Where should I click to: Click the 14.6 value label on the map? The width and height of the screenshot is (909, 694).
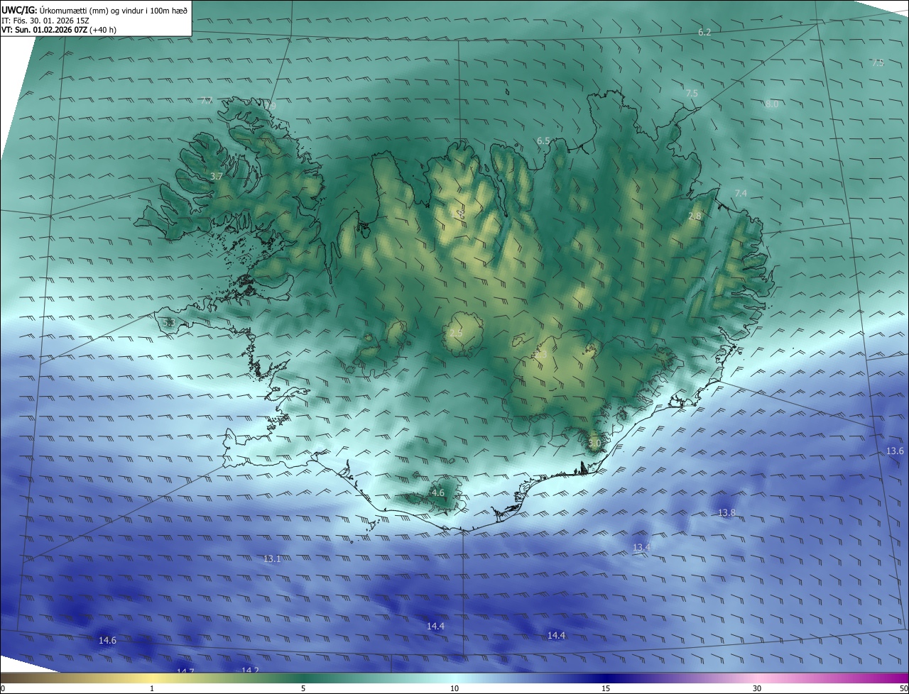click(107, 641)
